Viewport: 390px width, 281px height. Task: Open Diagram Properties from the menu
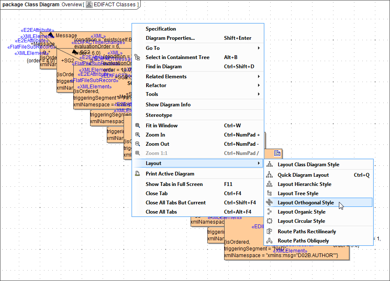point(170,38)
